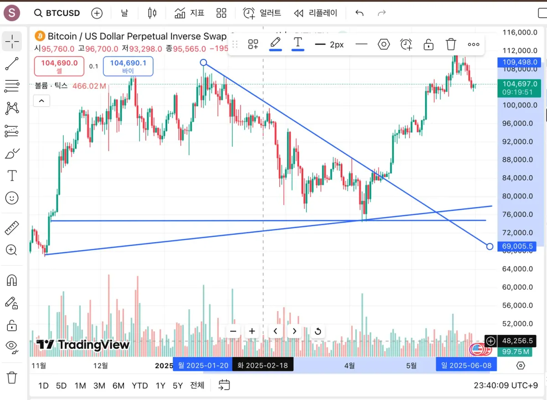Select the 5Y date range

[x=178, y=385]
